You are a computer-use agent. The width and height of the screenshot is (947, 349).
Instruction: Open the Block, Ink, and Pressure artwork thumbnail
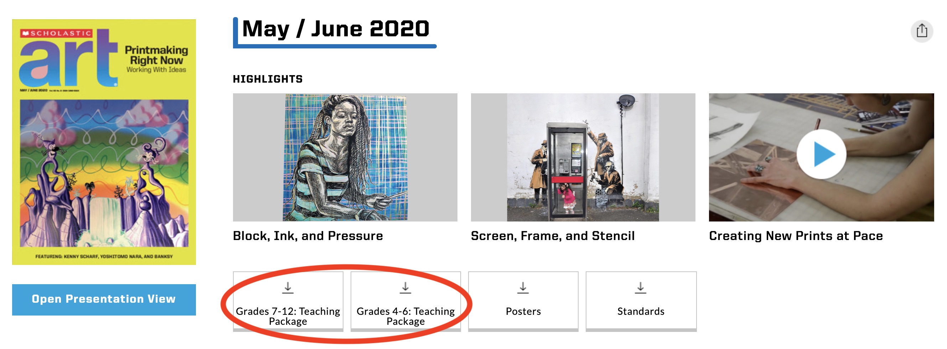click(345, 157)
